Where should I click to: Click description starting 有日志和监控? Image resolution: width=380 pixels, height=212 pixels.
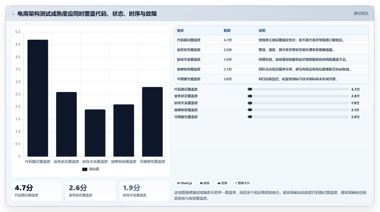coord(298,79)
